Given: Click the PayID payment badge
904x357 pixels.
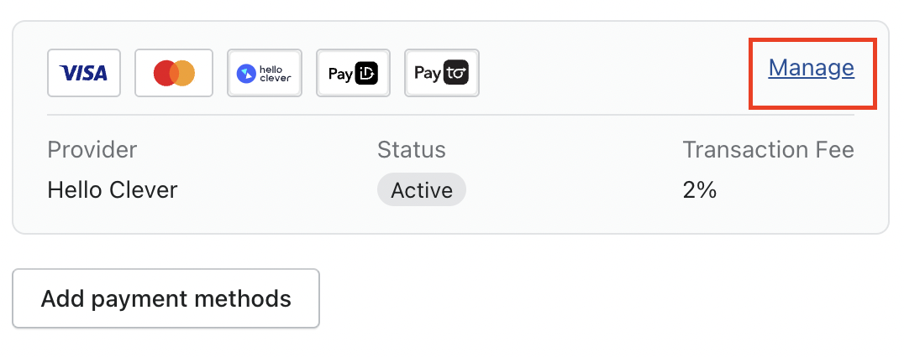Looking at the screenshot, I should click(353, 74).
